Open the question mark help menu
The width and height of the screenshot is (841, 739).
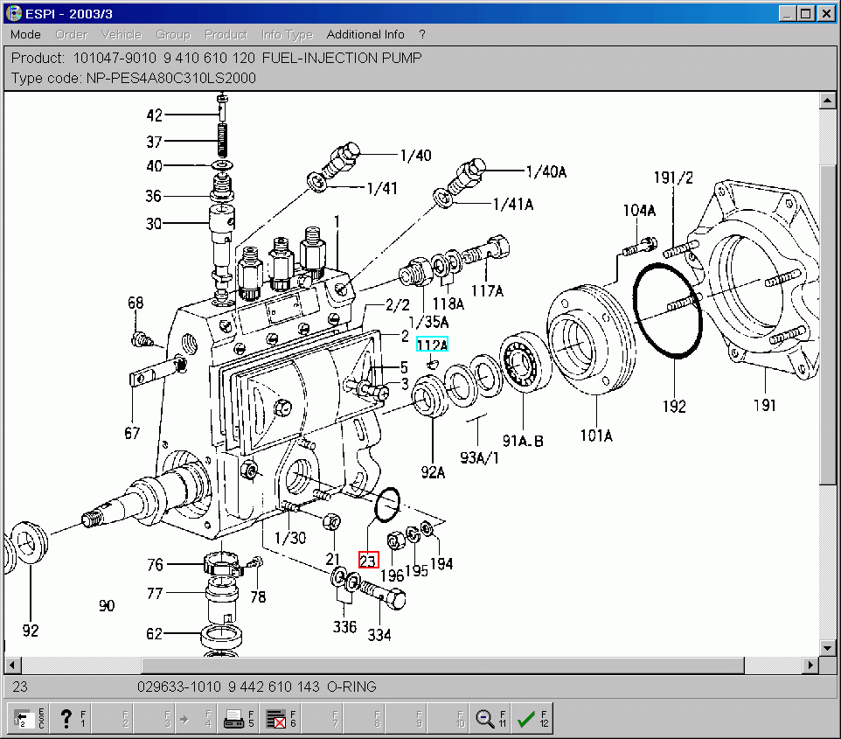422,34
